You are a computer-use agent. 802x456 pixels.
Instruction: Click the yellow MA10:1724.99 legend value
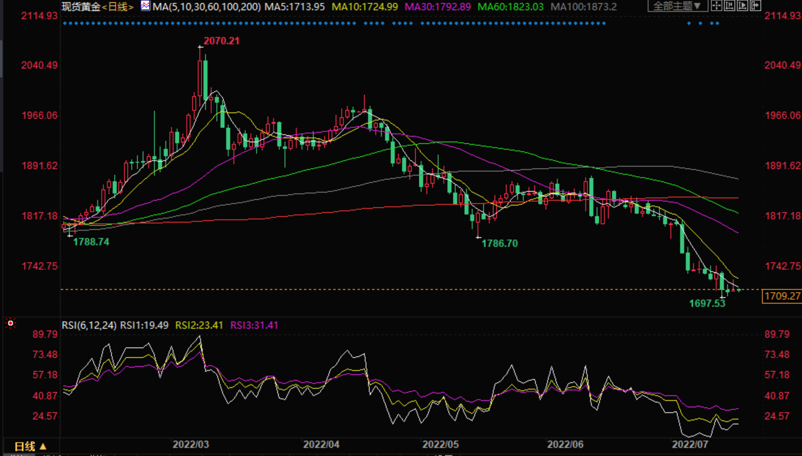tap(365, 6)
